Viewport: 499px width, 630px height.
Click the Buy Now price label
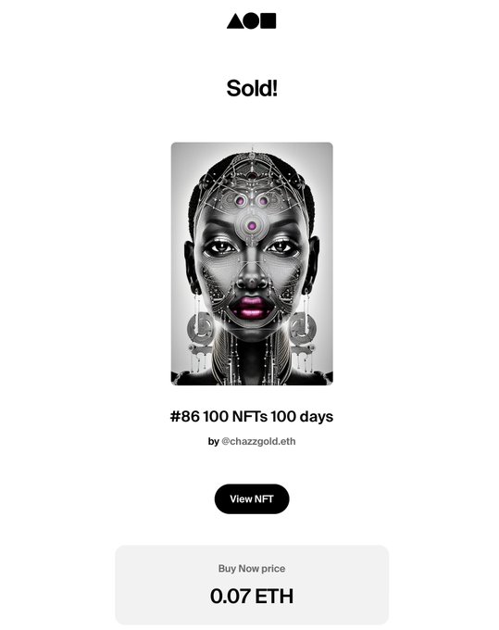click(252, 569)
